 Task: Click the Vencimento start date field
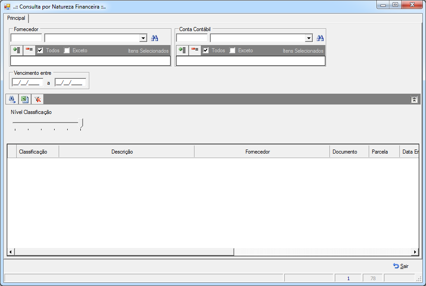pyautogui.click(x=28, y=82)
